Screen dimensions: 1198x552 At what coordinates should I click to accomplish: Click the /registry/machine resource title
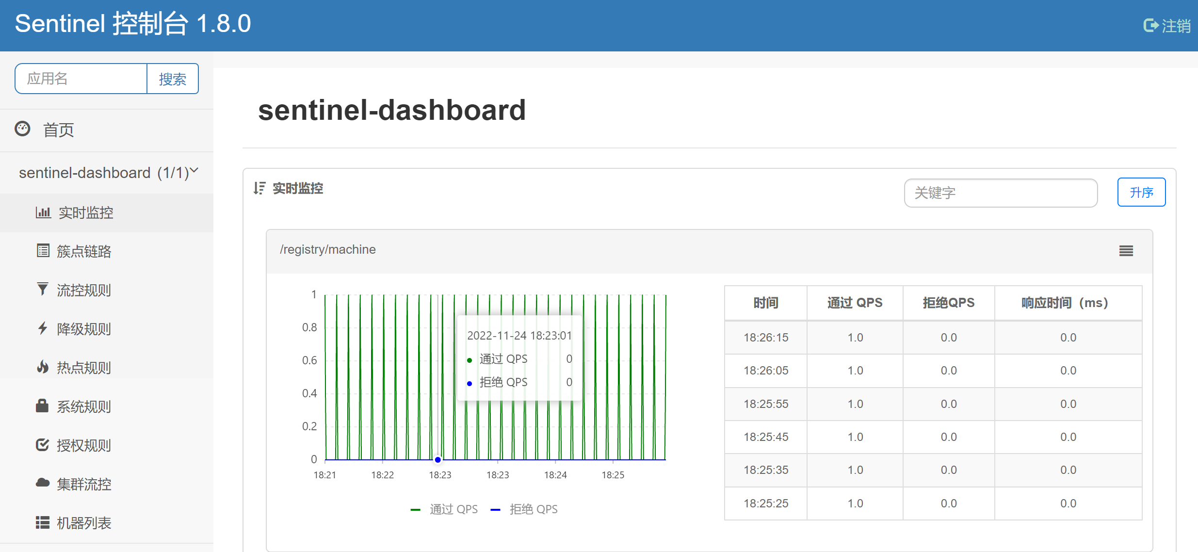[328, 249]
